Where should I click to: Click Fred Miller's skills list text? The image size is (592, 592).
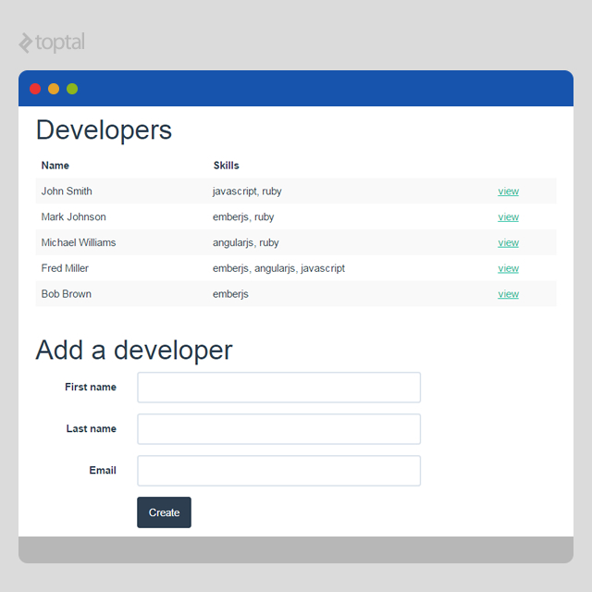tap(278, 268)
